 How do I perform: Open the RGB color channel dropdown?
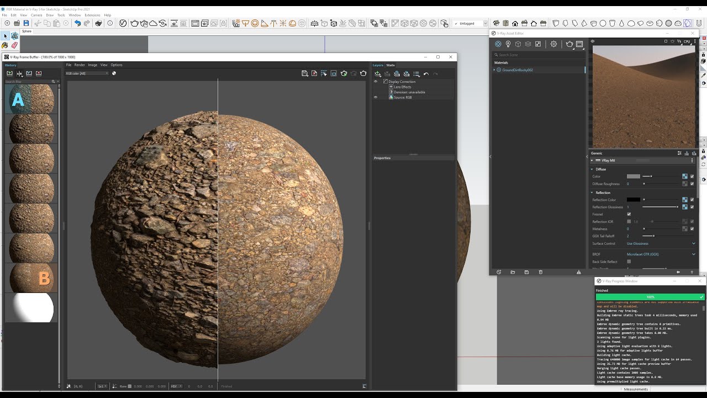click(87, 74)
